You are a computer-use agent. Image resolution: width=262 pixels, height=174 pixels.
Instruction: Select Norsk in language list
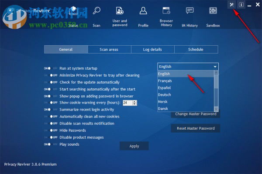point(186,102)
